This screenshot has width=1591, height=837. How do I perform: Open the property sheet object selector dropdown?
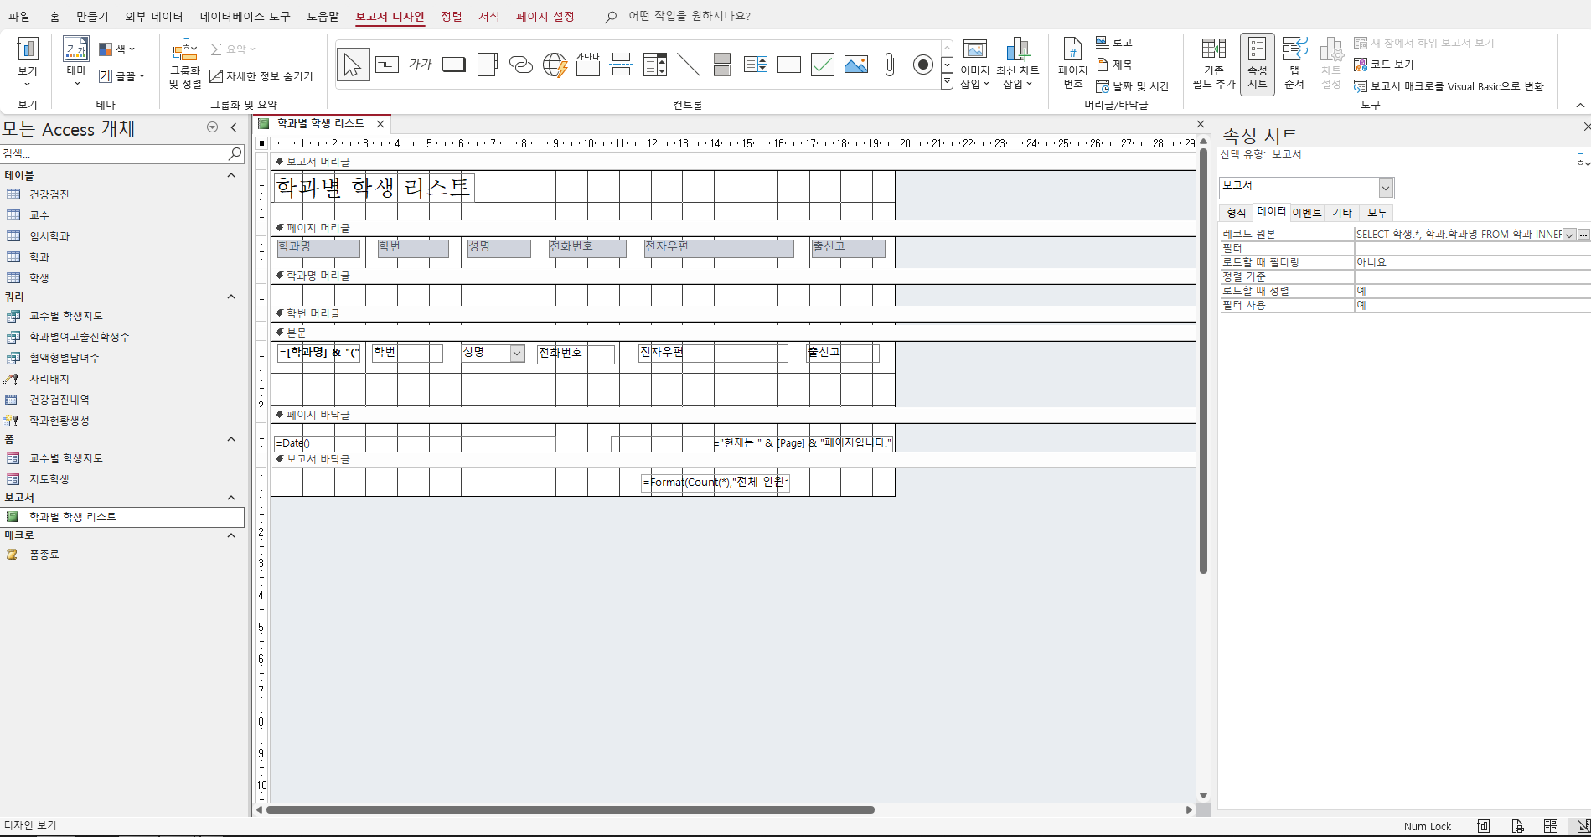[x=1386, y=188]
